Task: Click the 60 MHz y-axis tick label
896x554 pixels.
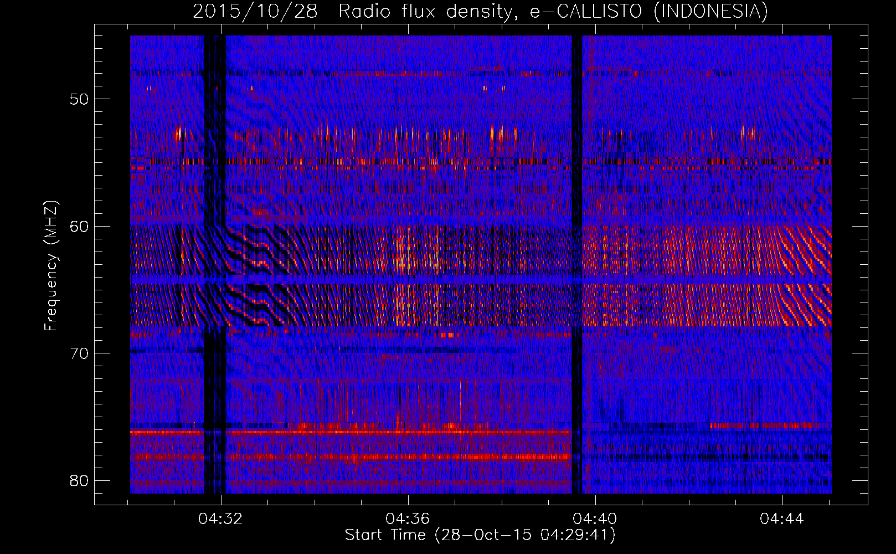Action: (x=80, y=226)
